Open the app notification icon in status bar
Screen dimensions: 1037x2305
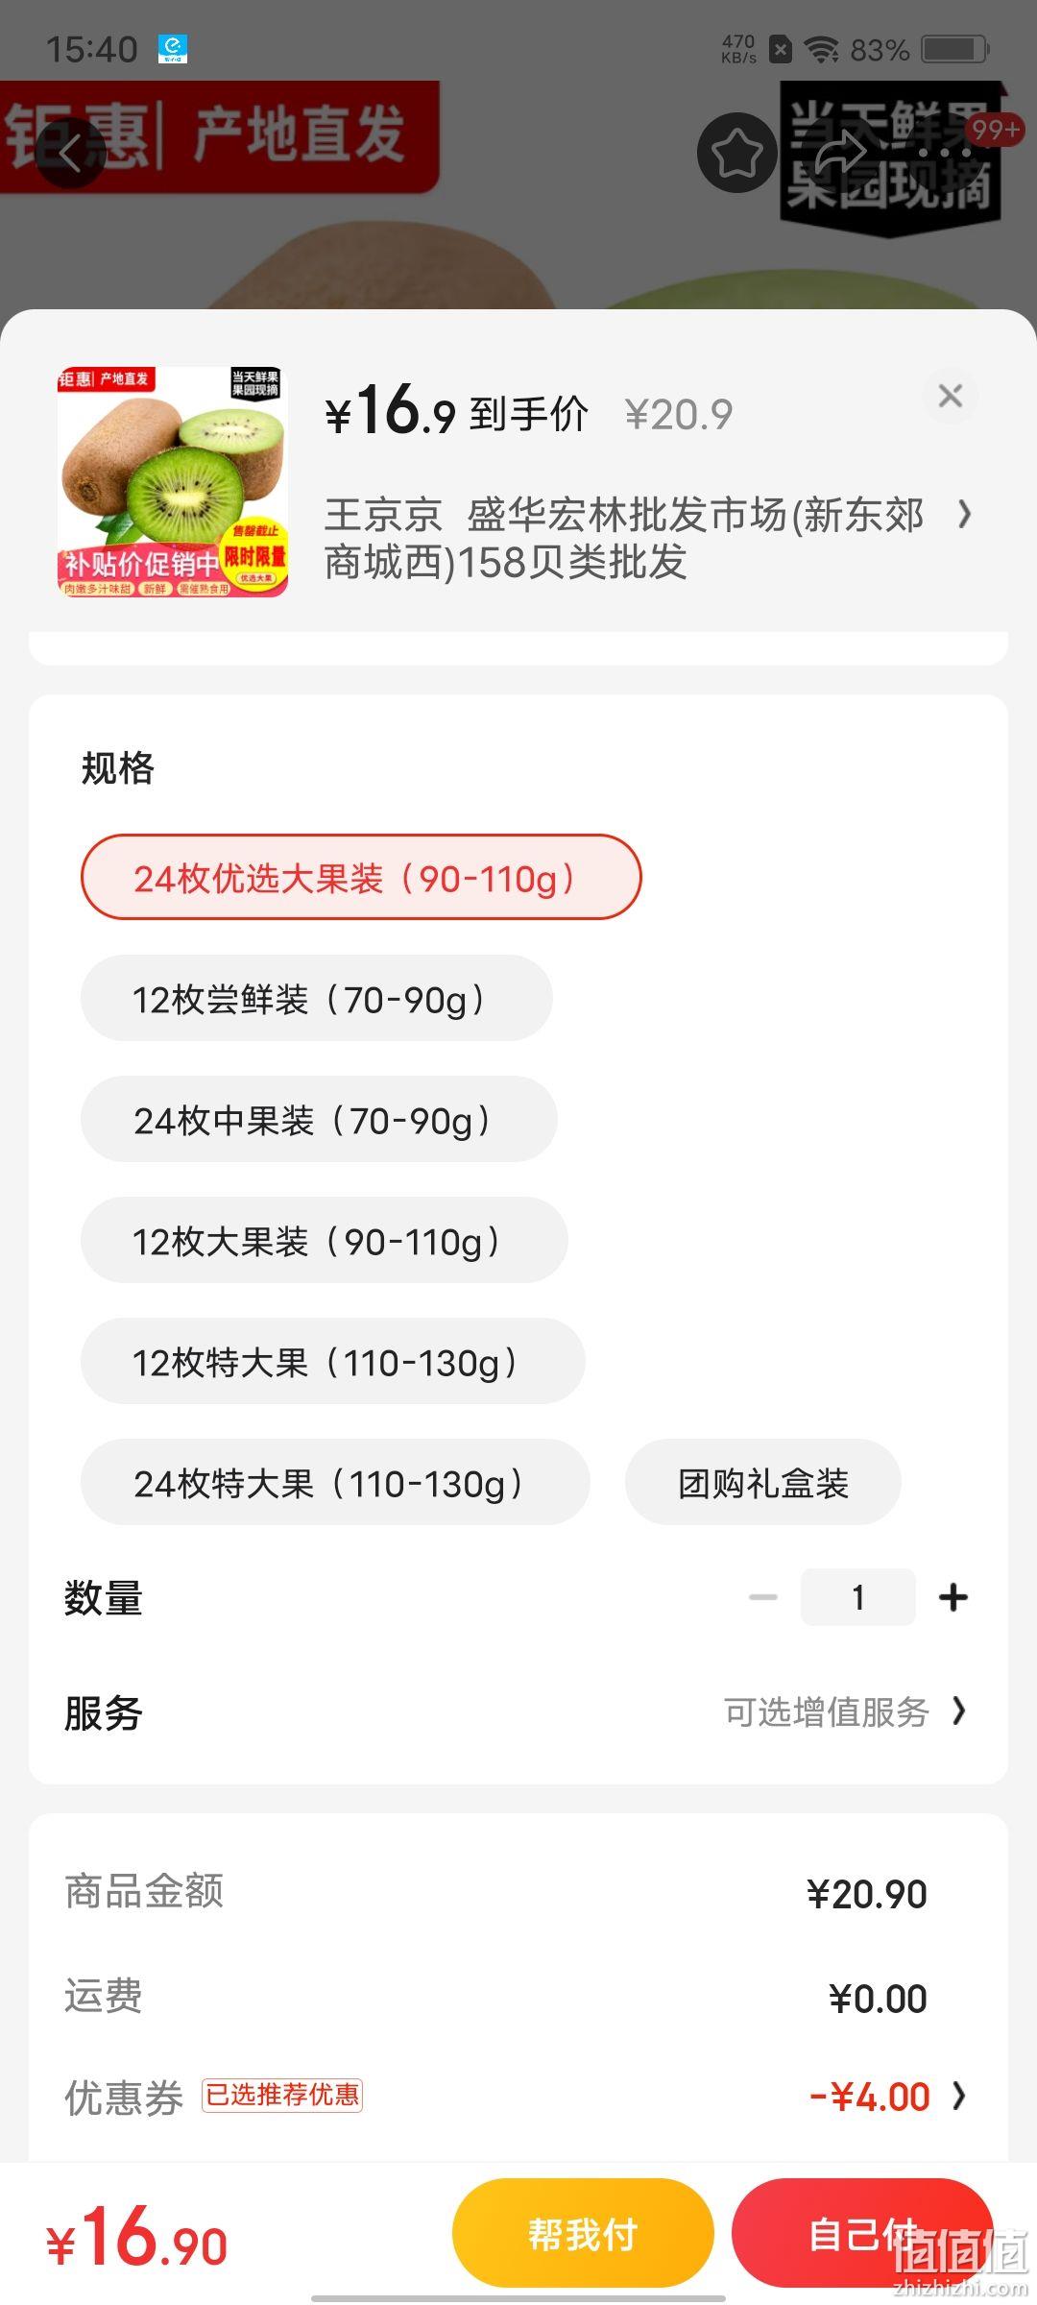click(173, 49)
